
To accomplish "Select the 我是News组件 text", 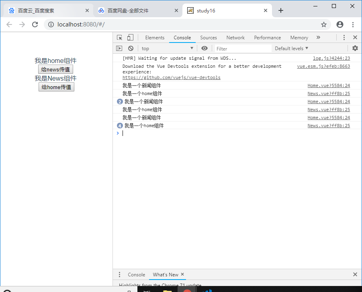I will coord(55,78).
